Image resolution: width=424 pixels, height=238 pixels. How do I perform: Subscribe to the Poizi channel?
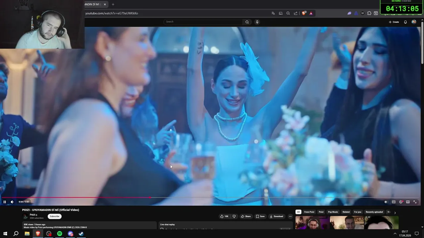55,217
